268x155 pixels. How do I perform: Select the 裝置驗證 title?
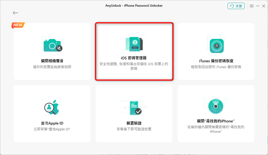tap(134, 123)
